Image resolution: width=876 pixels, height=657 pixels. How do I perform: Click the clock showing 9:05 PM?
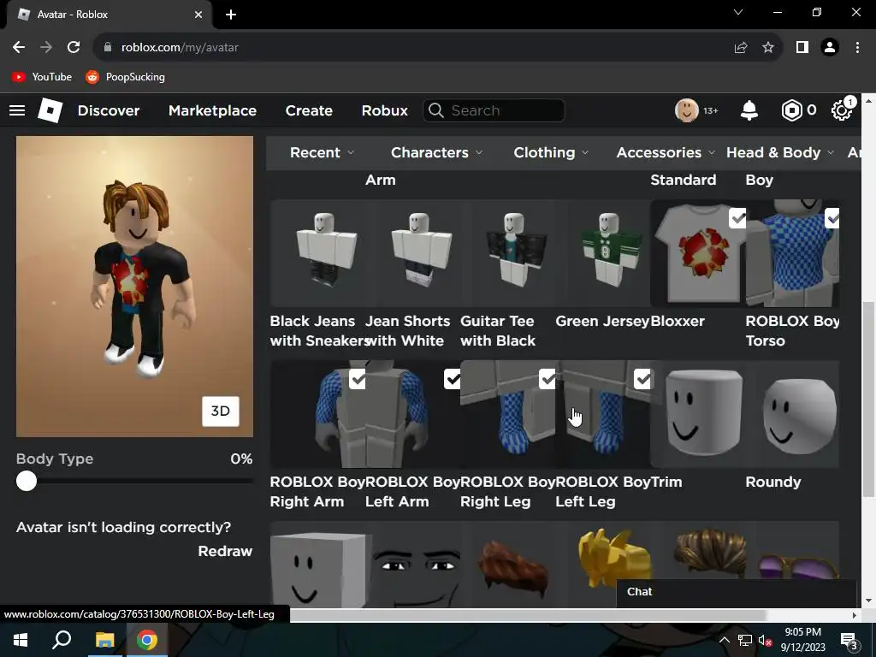point(802,632)
